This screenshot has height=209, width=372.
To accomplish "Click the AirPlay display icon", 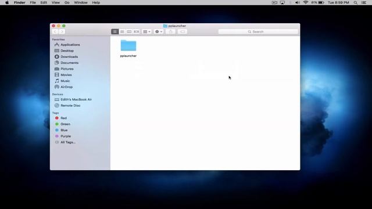I will 282,2.
